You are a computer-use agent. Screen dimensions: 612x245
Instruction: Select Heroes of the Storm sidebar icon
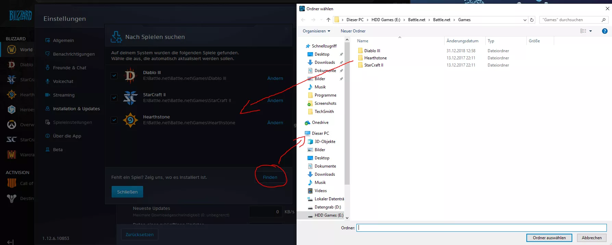(x=12, y=110)
